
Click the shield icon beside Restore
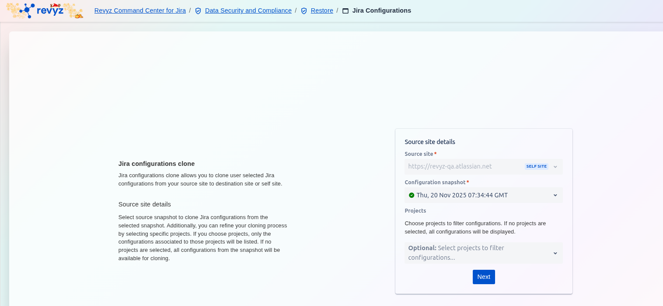(x=304, y=11)
